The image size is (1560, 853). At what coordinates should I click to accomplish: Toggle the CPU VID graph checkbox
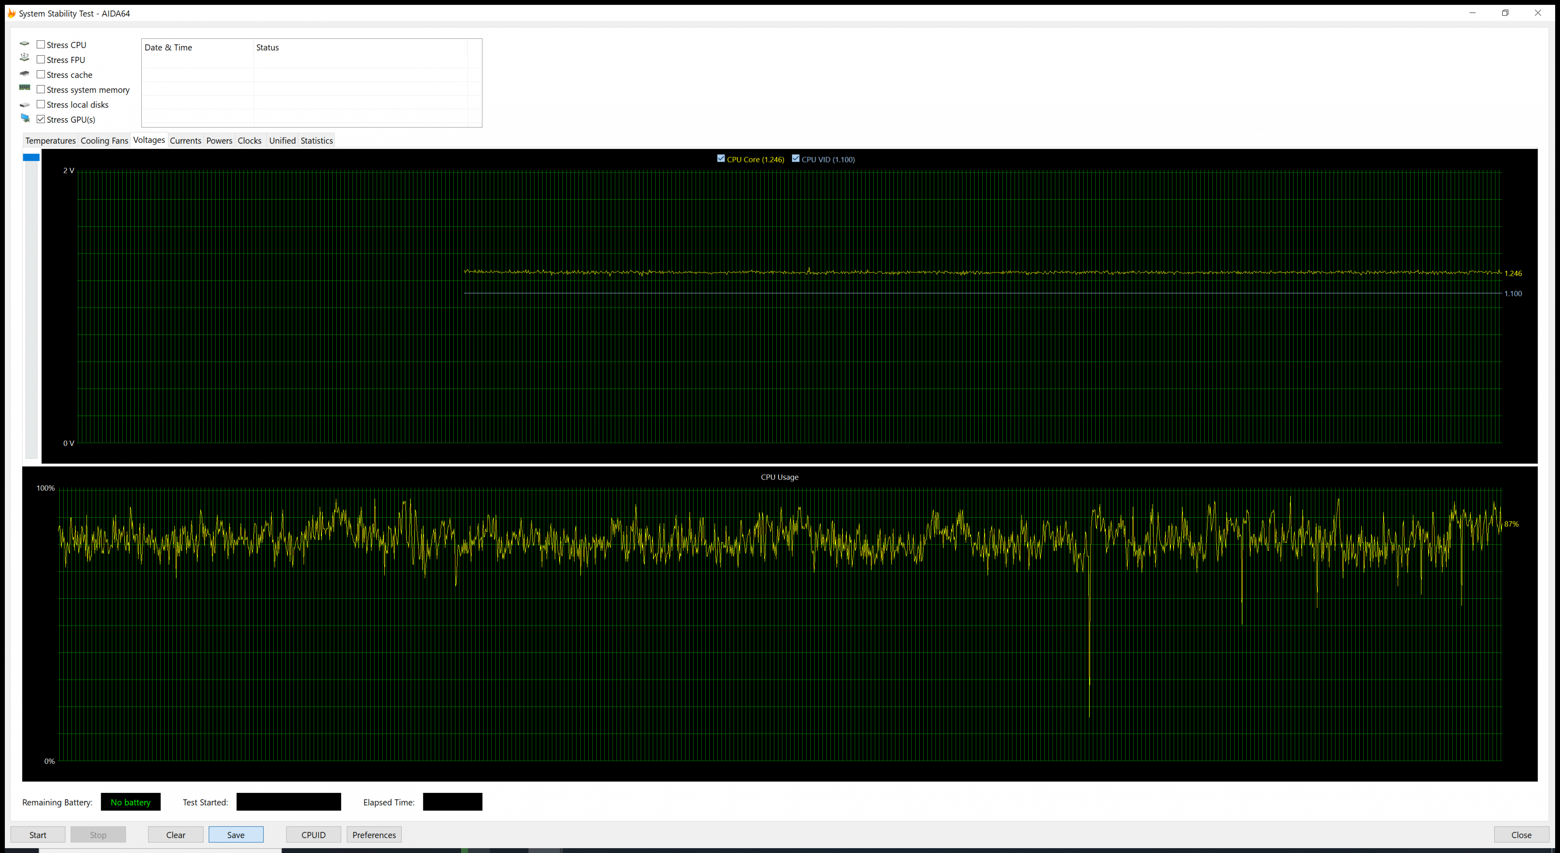click(x=795, y=159)
